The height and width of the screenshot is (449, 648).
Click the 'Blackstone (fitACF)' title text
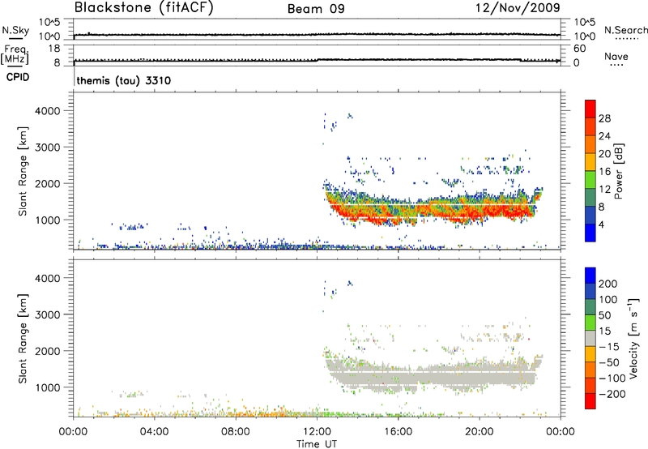[144, 7]
